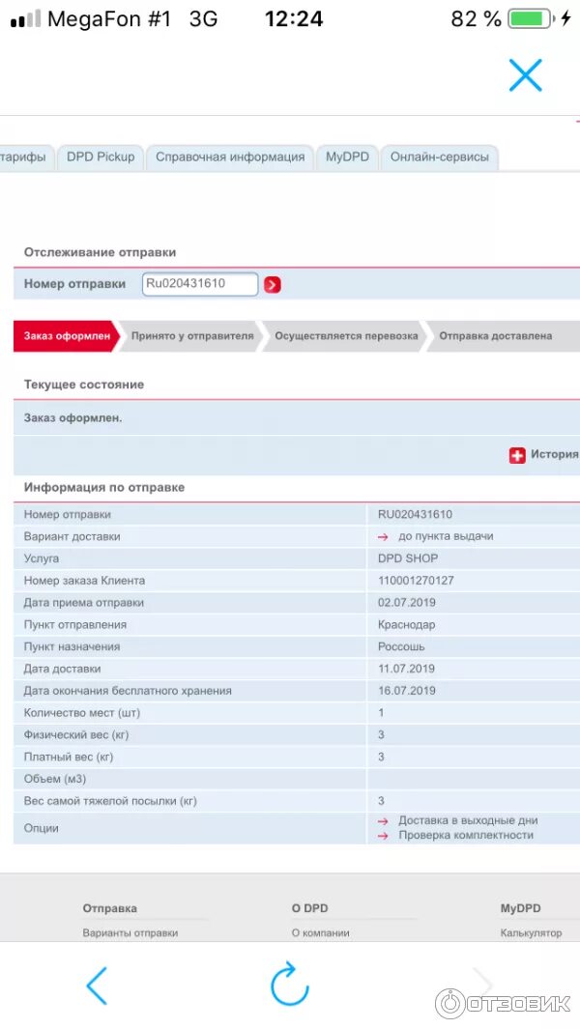Click the Проверка комплектности option

coord(466,836)
